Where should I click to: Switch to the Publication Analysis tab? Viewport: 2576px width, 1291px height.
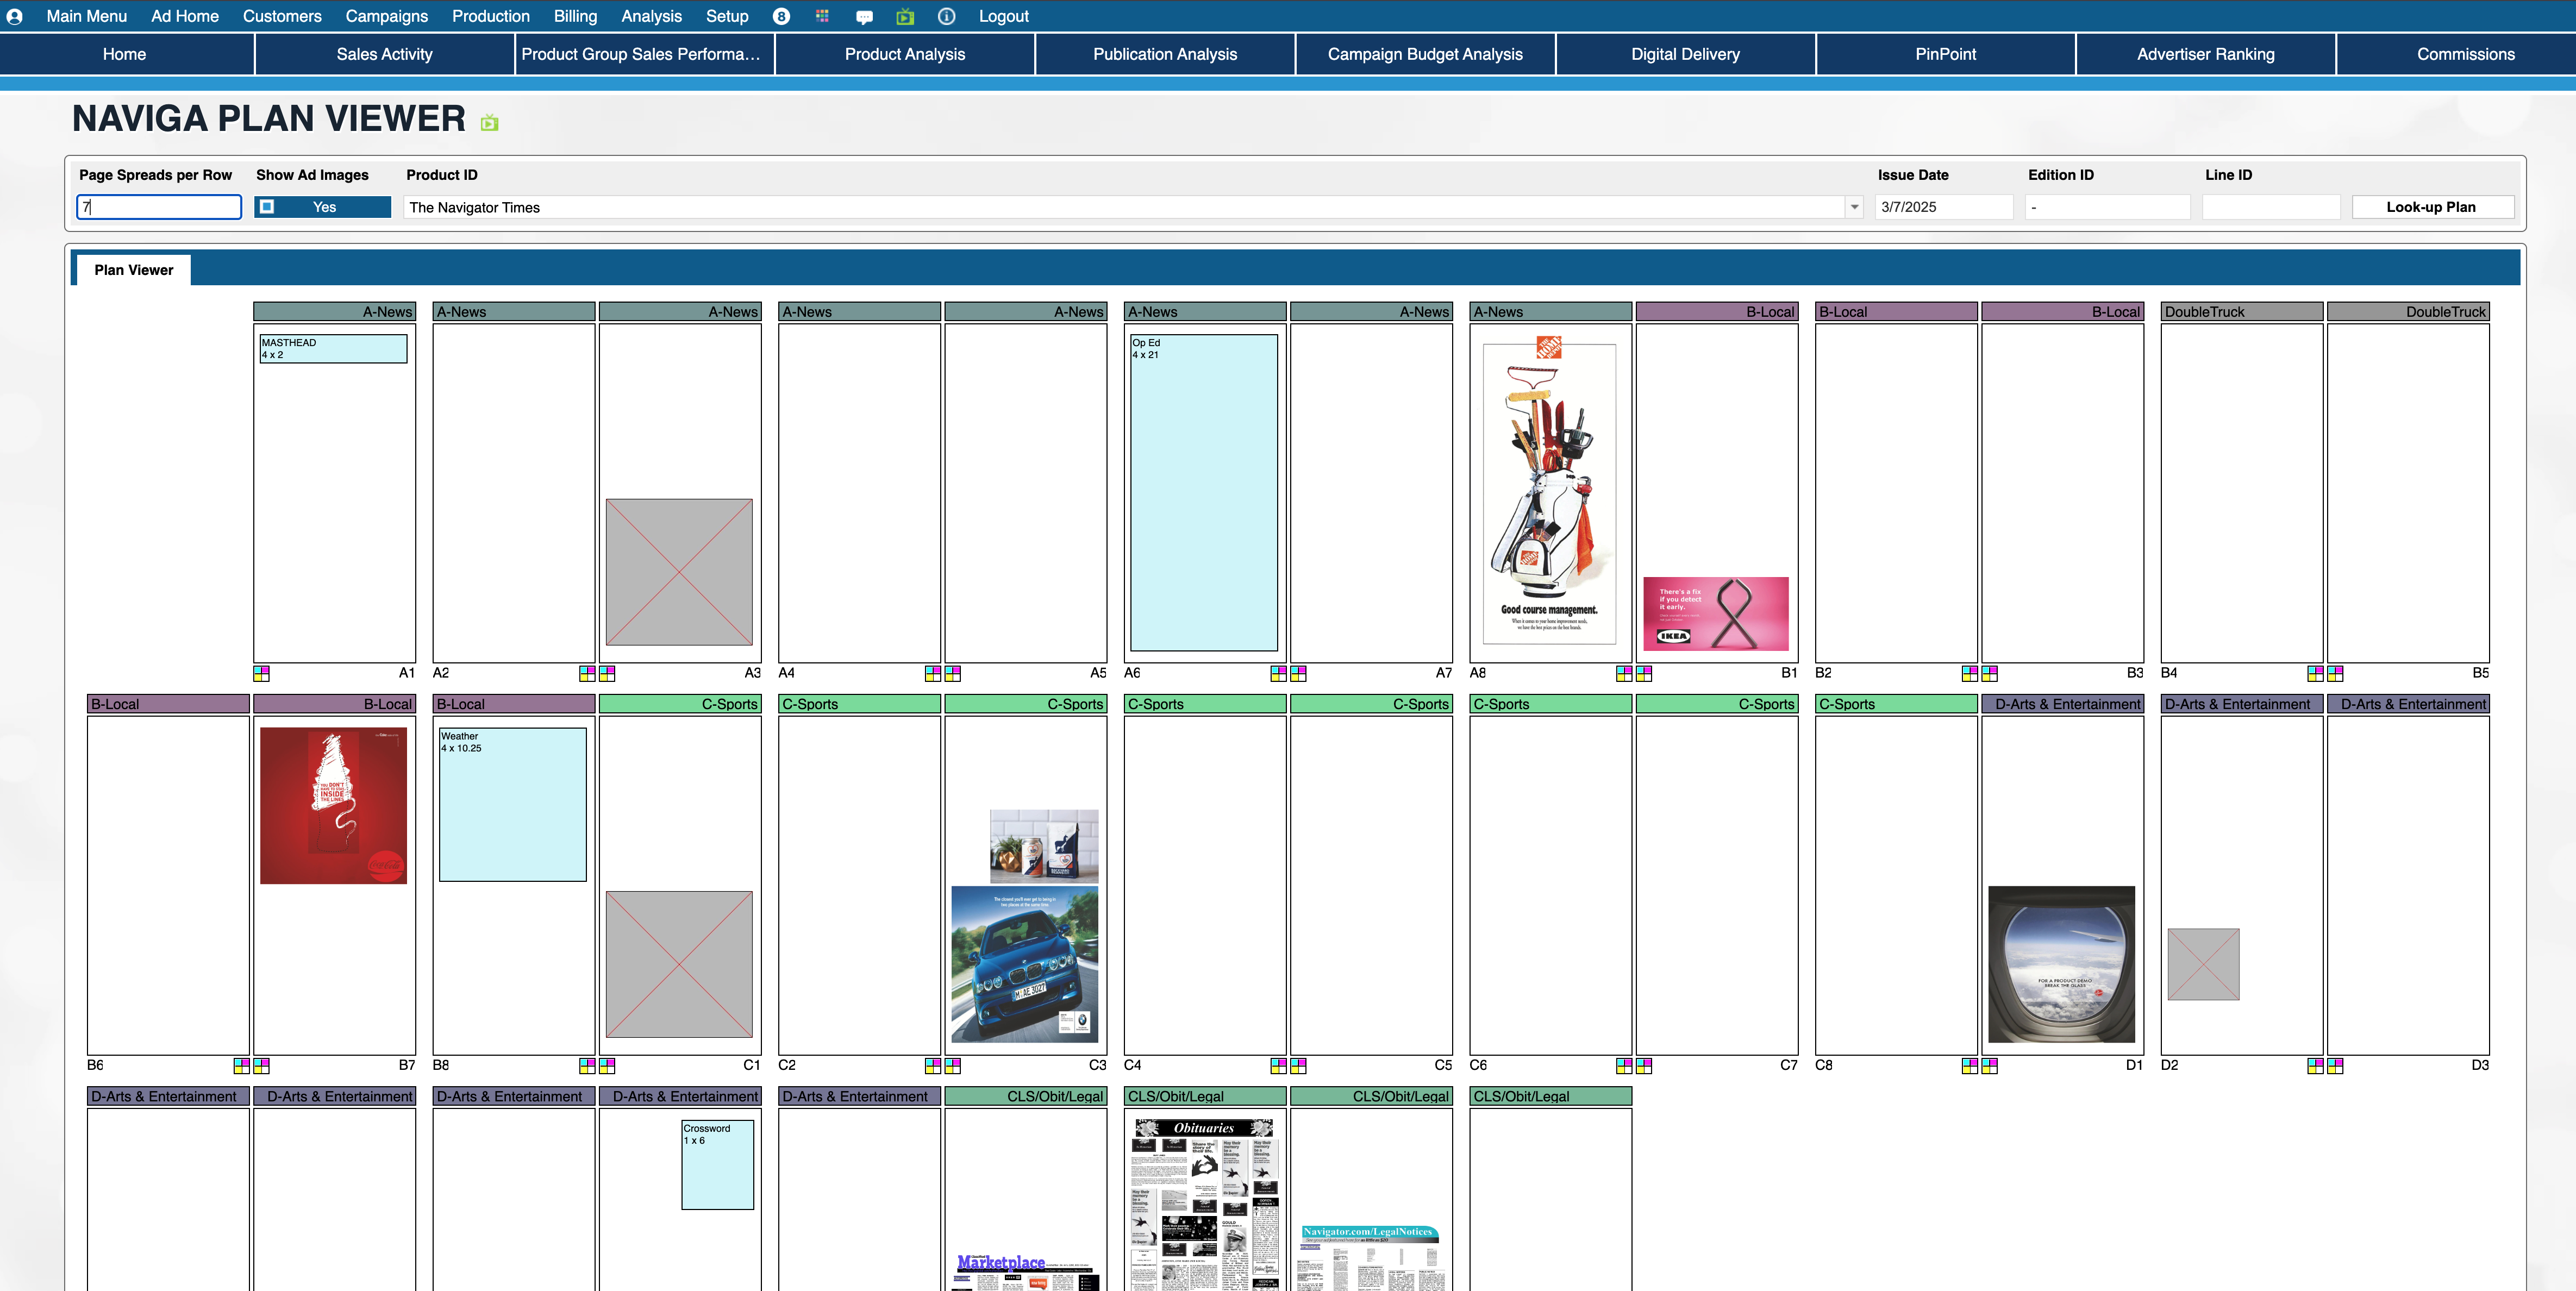tap(1164, 54)
